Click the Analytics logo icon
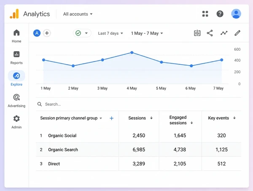 tap(14, 14)
